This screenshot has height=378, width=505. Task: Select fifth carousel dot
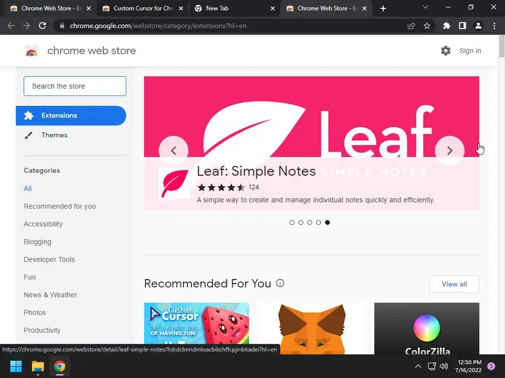(x=327, y=222)
